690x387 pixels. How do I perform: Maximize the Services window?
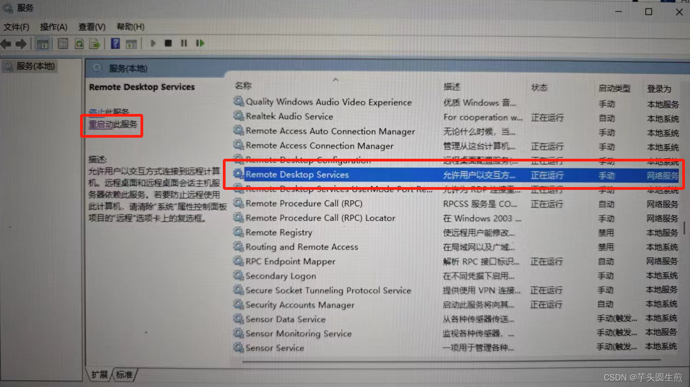(x=648, y=12)
